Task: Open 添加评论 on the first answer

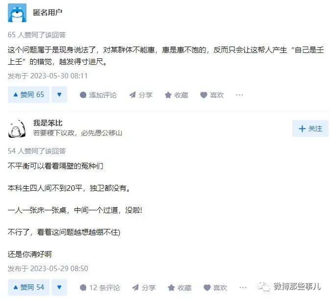Action: coord(98,95)
